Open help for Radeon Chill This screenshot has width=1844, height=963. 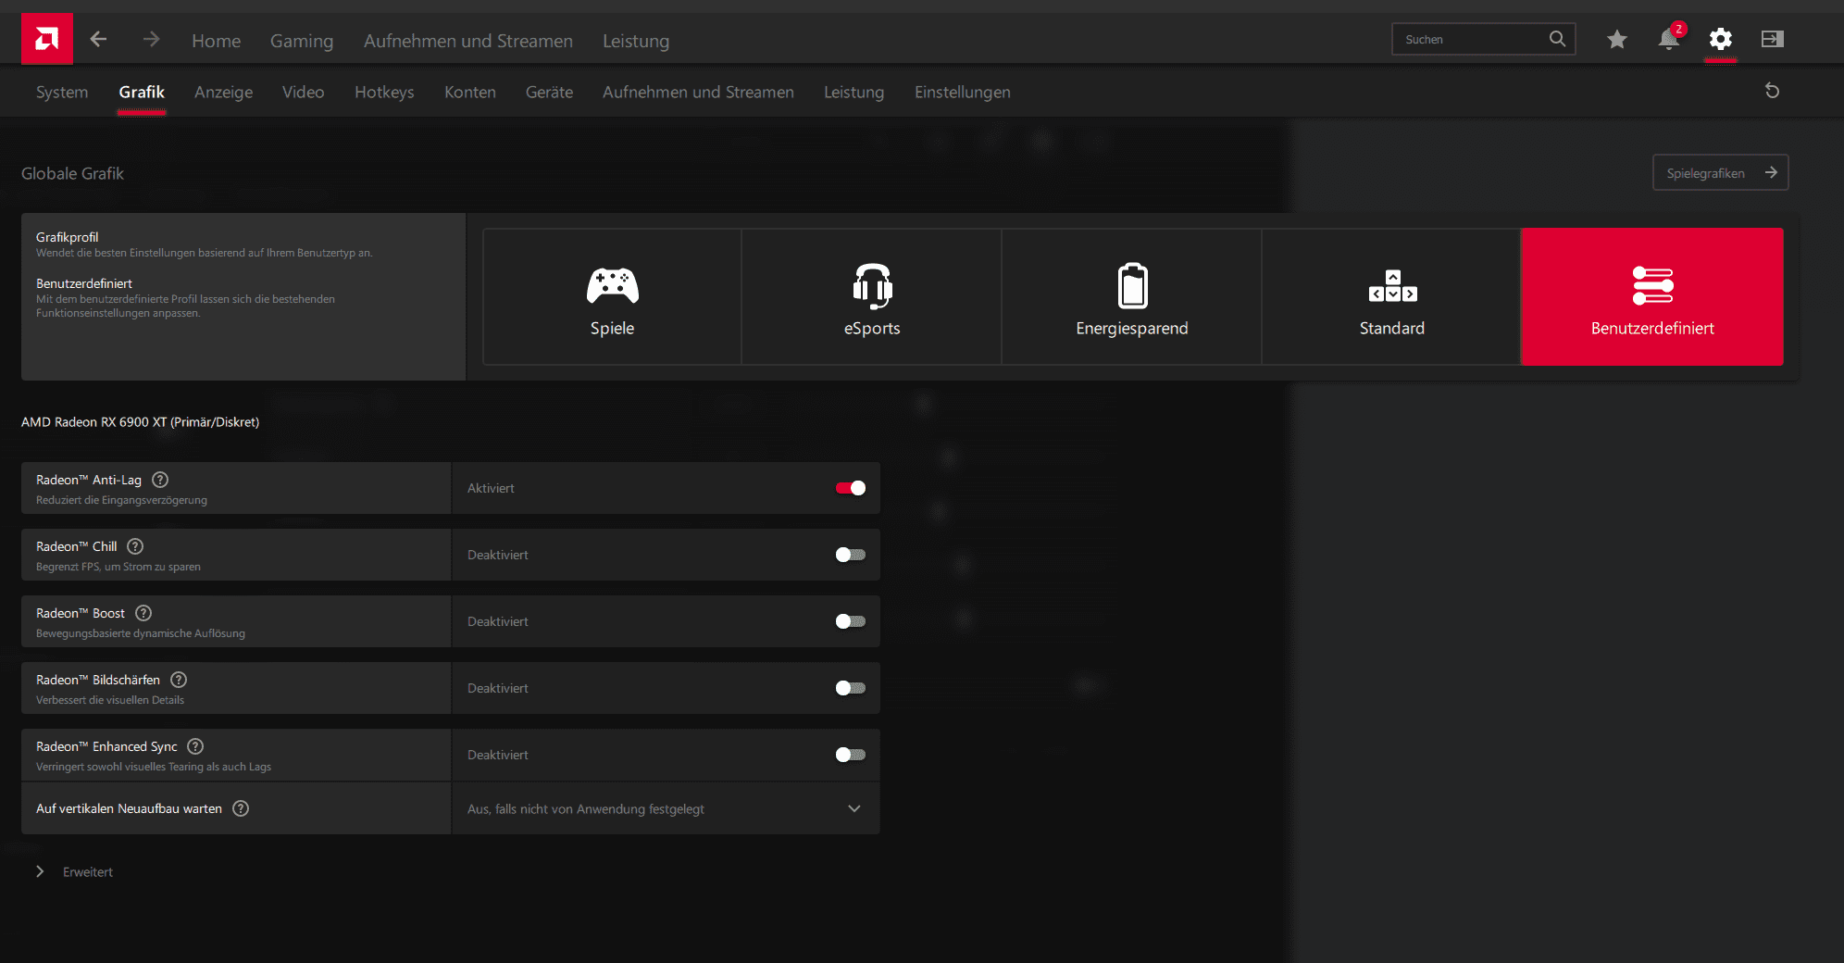pyautogui.click(x=135, y=546)
